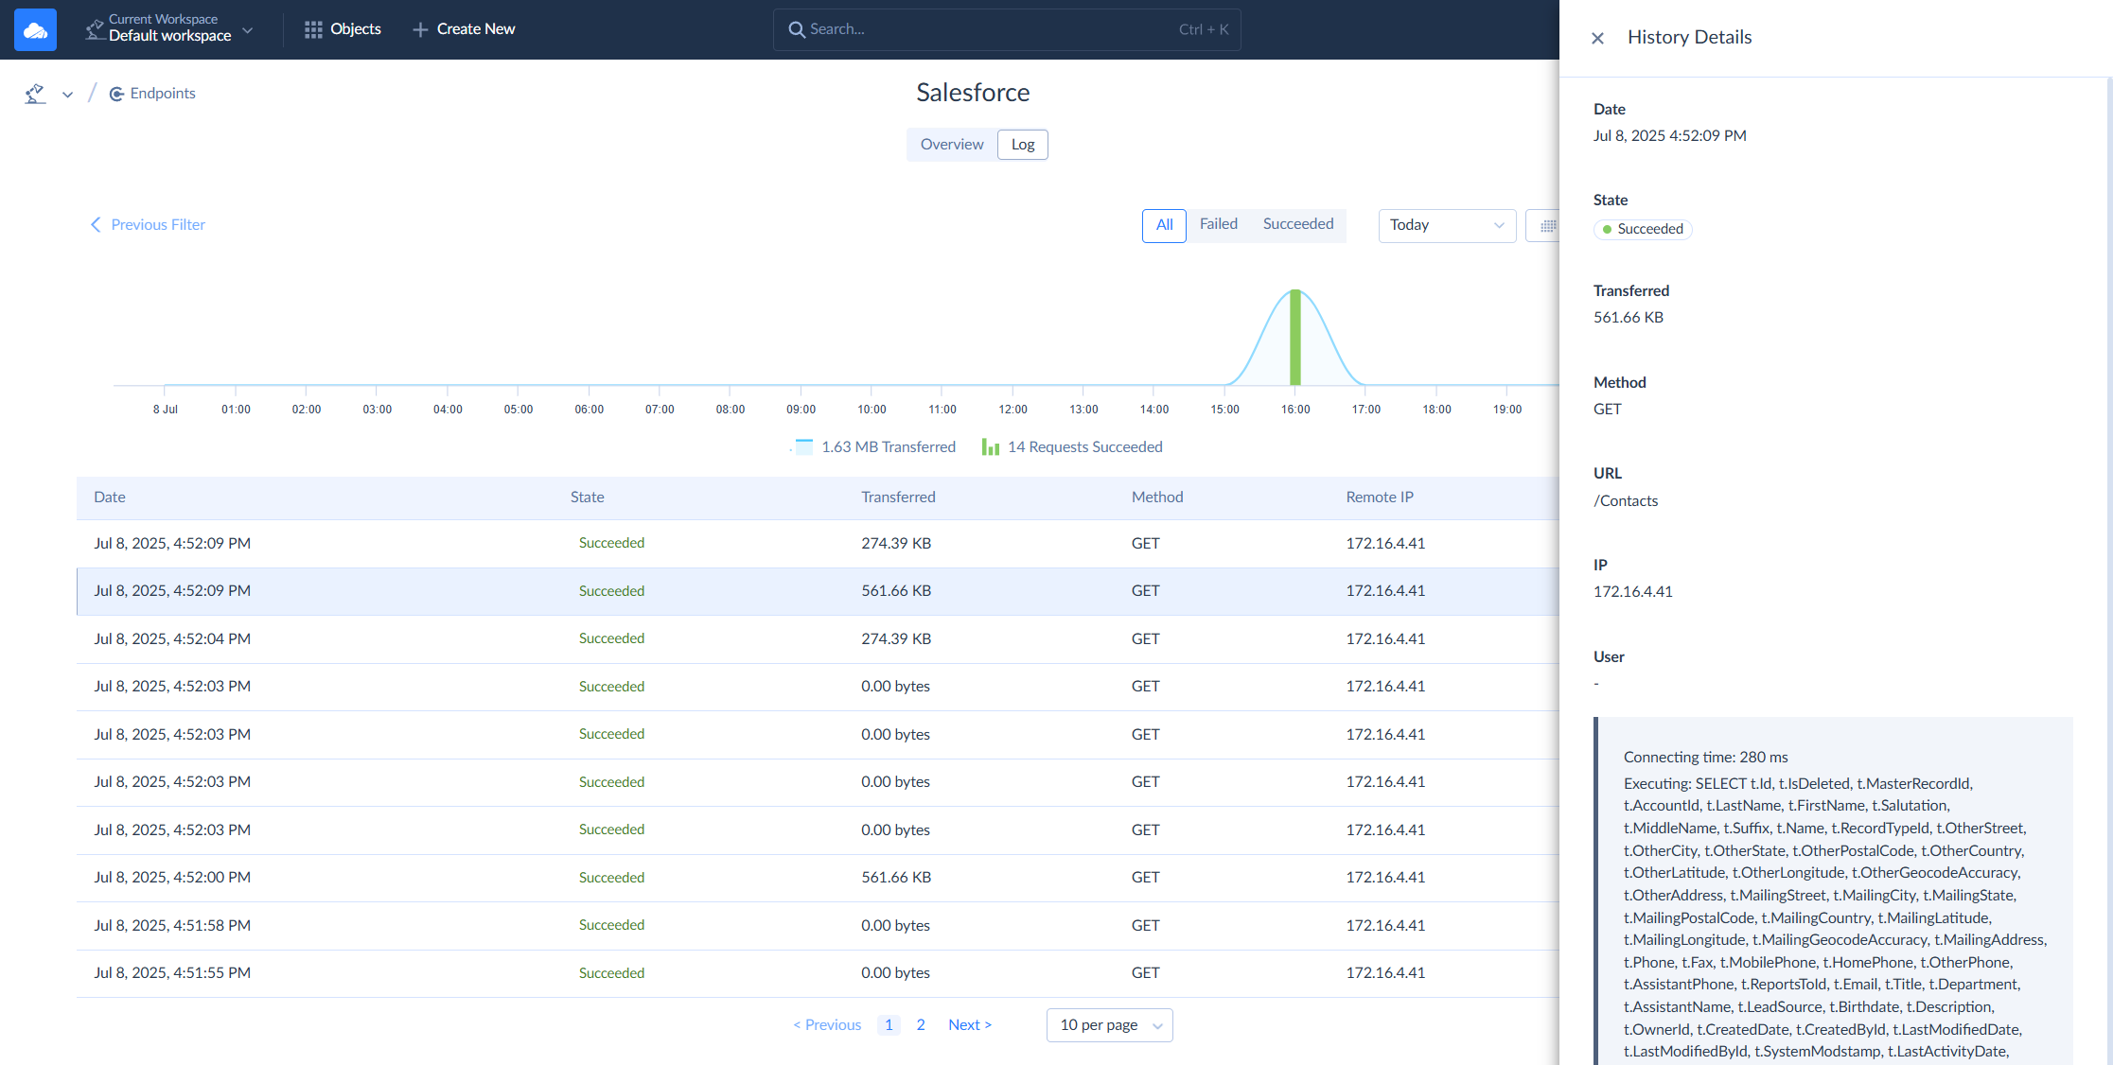Click the Date column header

pyautogui.click(x=110, y=498)
